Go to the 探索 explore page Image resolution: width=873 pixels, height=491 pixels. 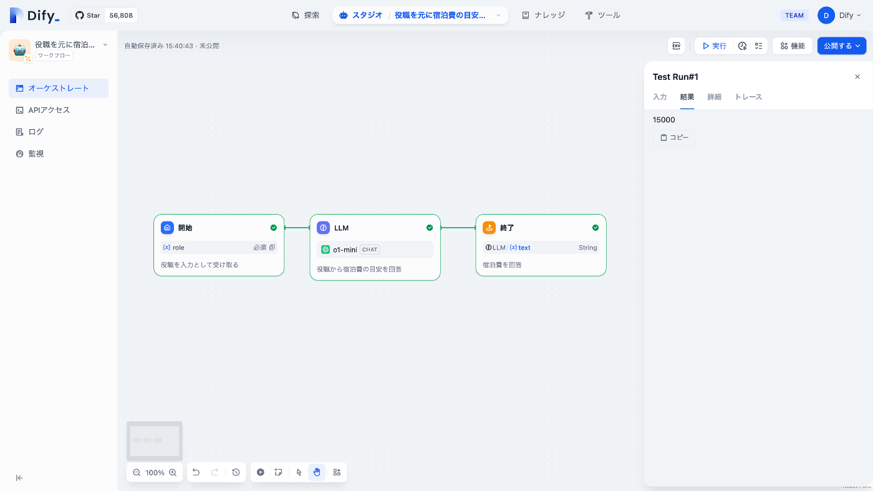(x=306, y=15)
